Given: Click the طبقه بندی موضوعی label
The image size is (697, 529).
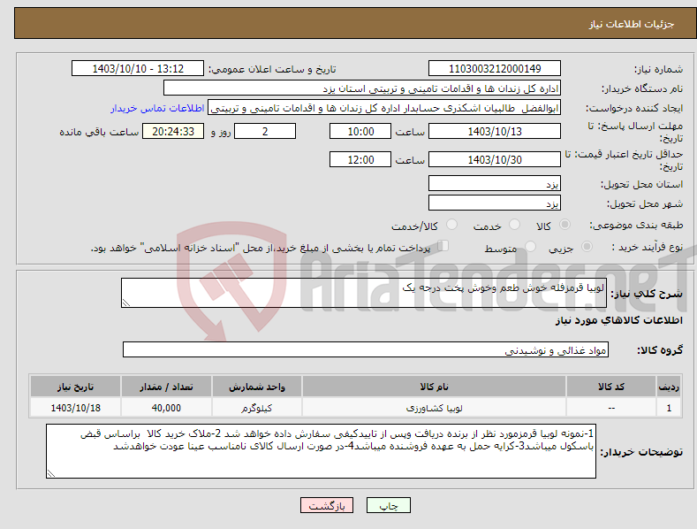Looking at the screenshot, I should (636, 226).
